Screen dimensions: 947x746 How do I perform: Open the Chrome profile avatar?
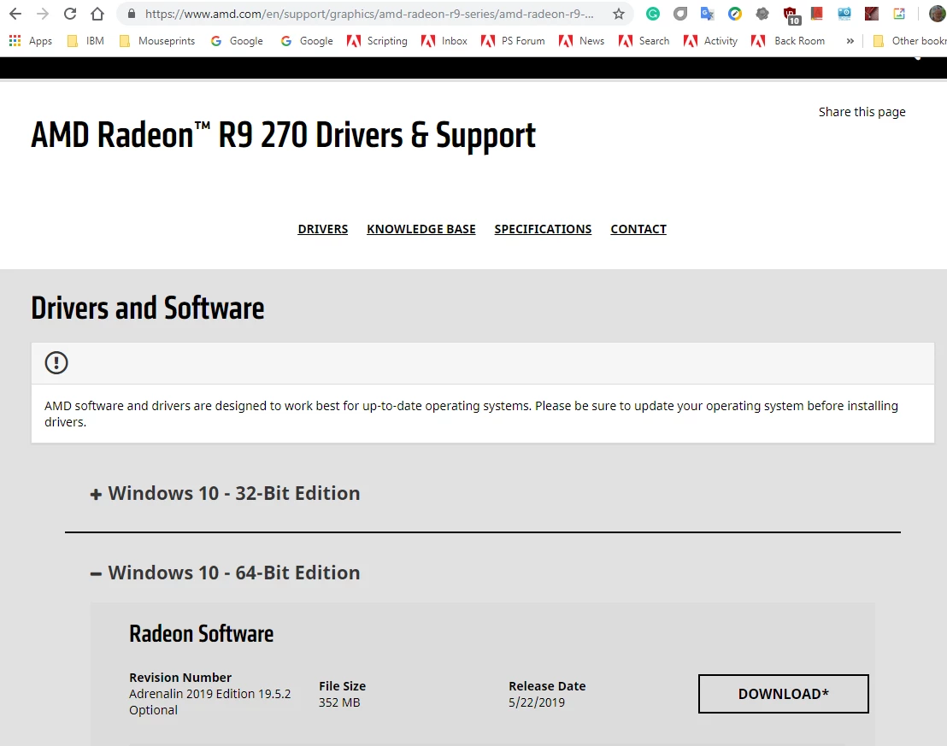coord(938,14)
